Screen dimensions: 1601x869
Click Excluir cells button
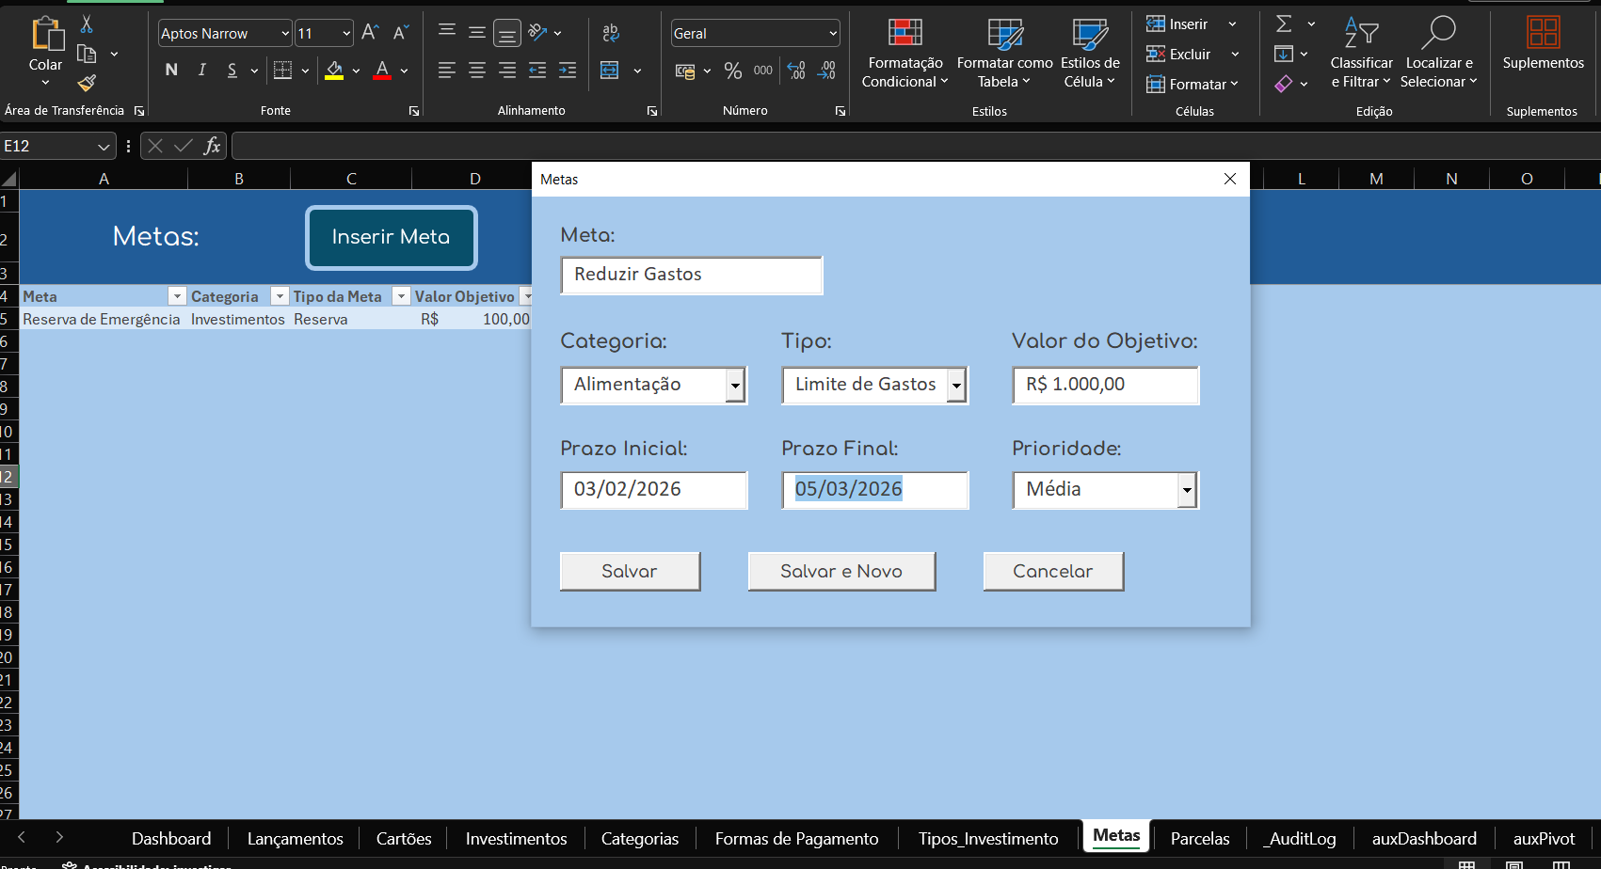(1179, 54)
